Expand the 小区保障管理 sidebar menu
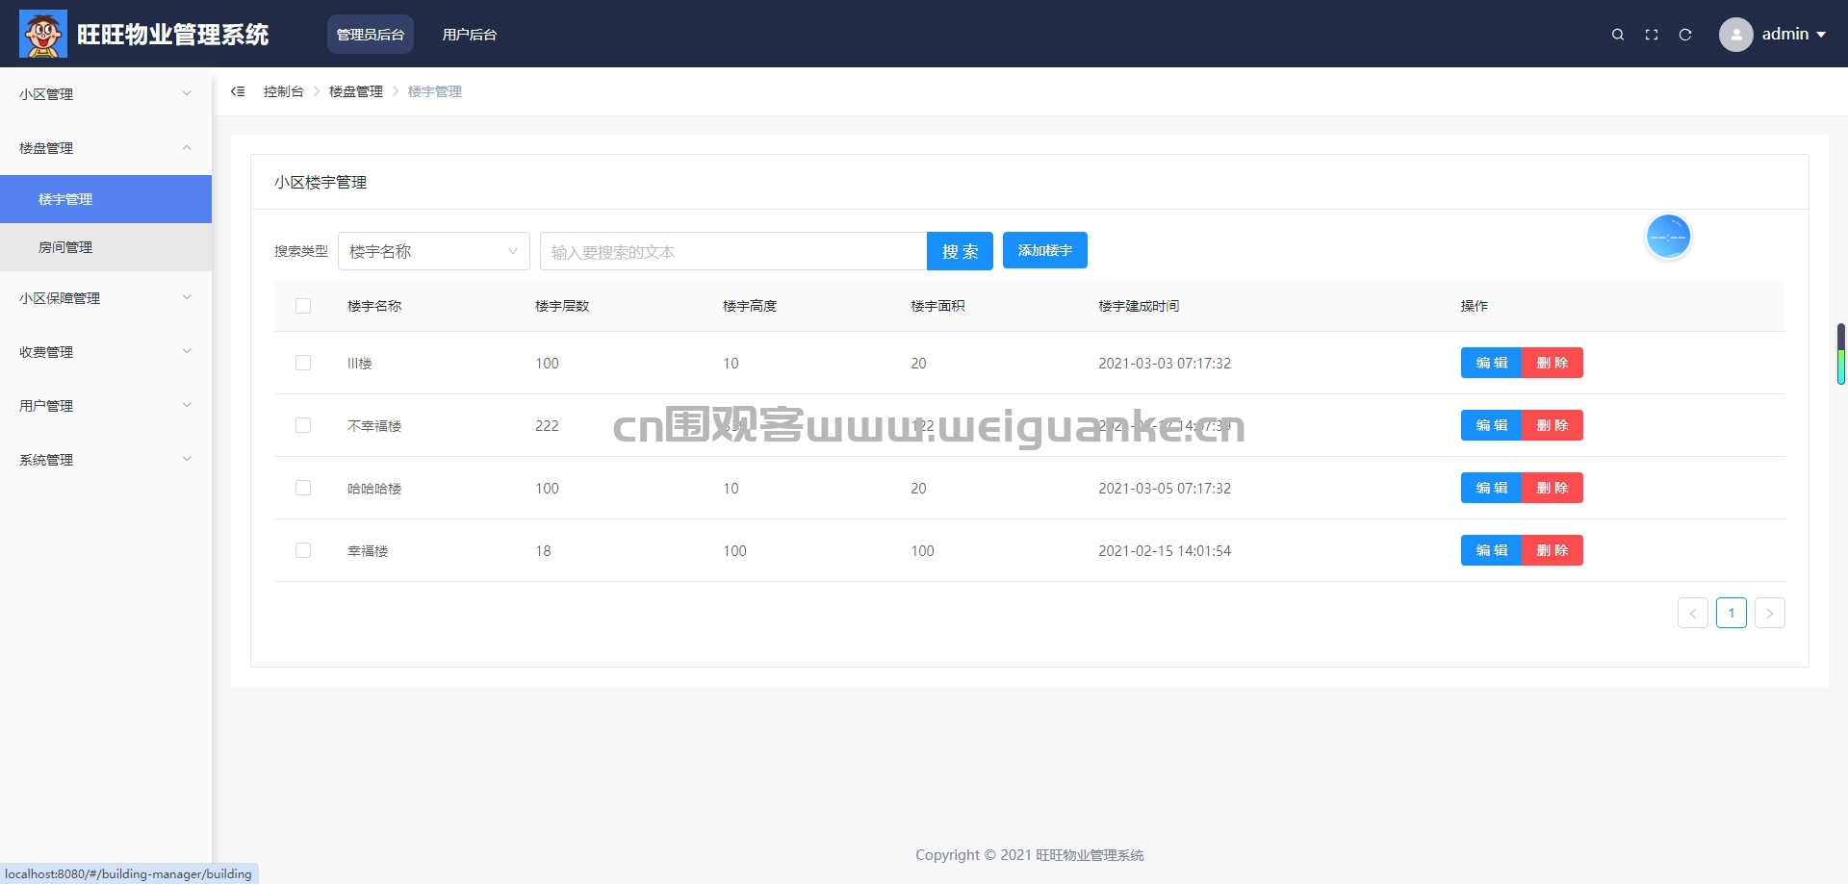1848x884 pixels. [x=106, y=298]
